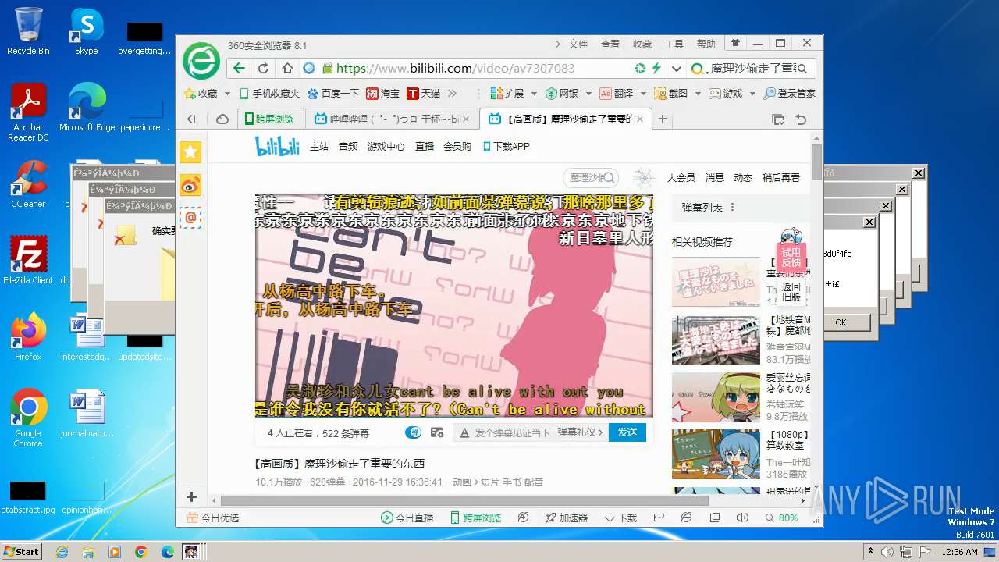Click the bilibili search box
This screenshot has height=562, width=999.
[x=591, y=178]
